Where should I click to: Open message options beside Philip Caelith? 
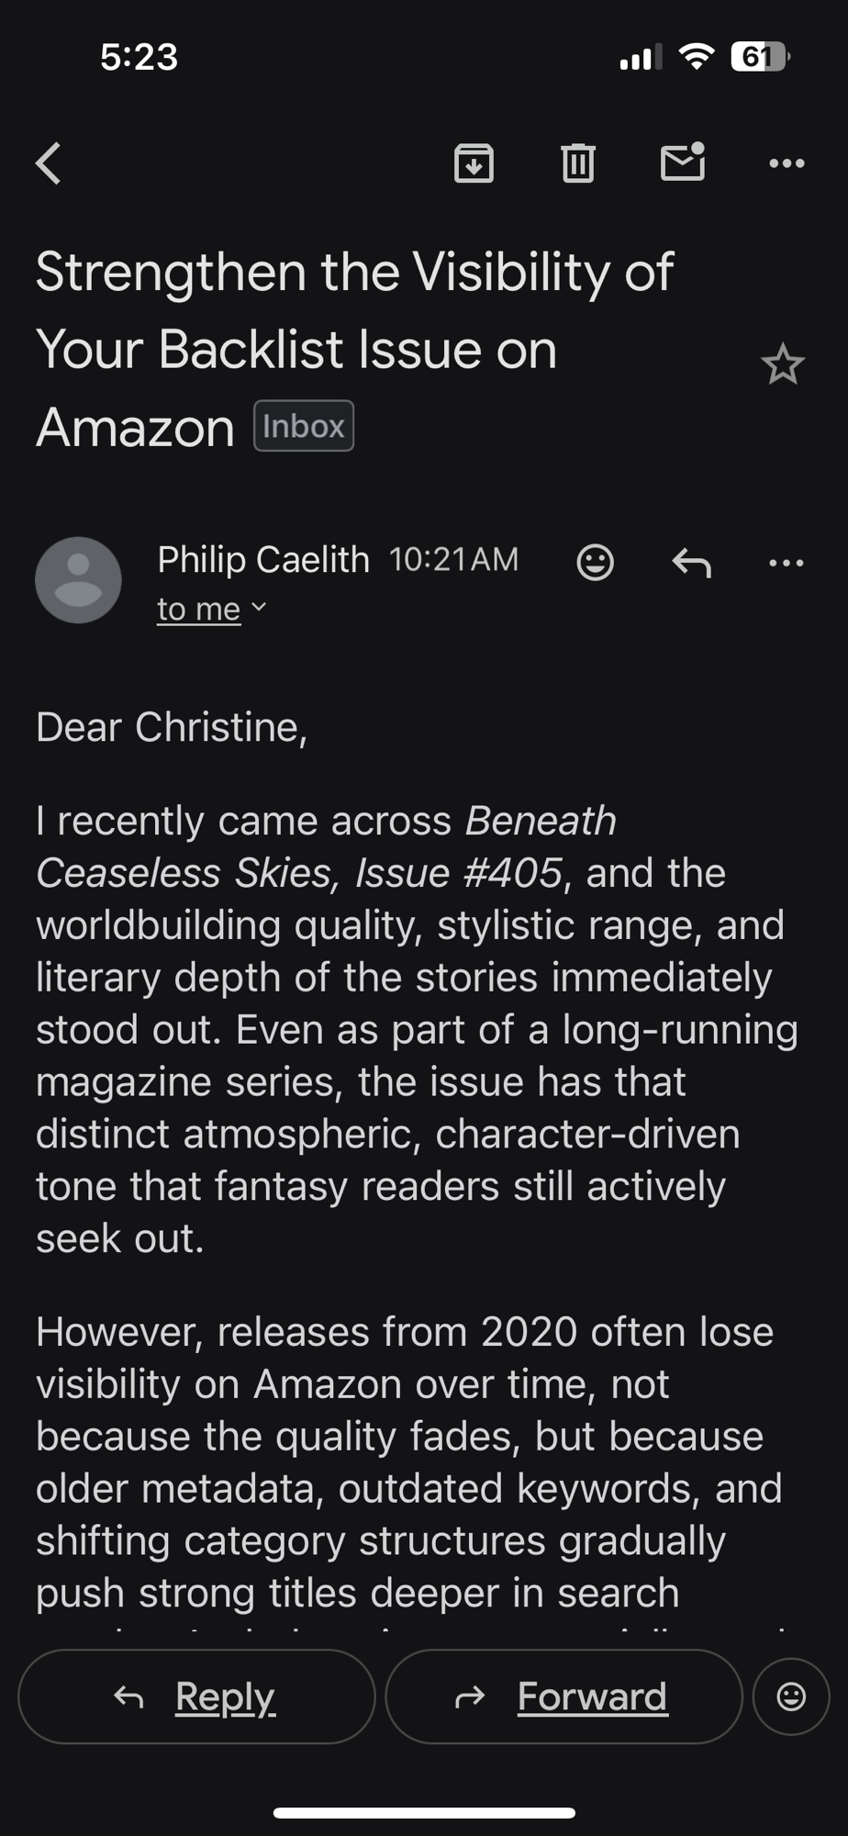tap(787, 562)
